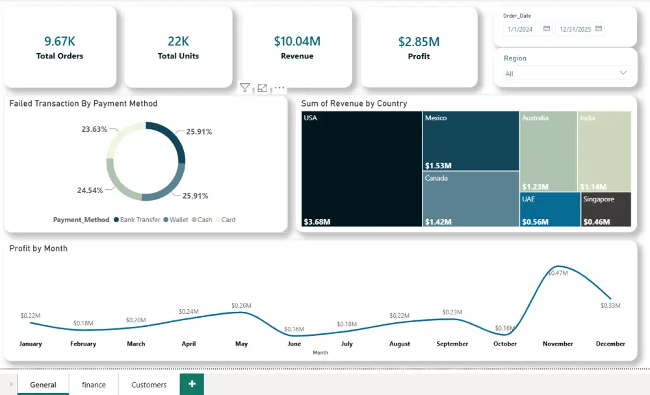Select Cash legend swatch
The width and height of the screenshot is (650, 395).
(194, 220)
